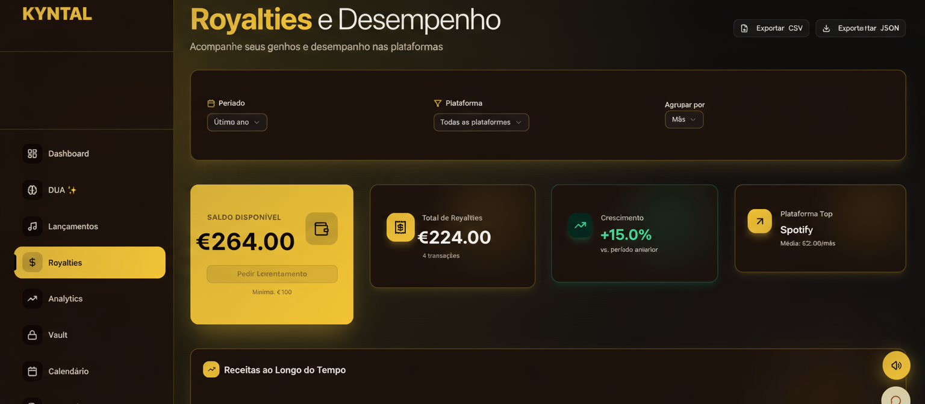
Task: Open the Analytics menu item
Action: coord(65,299)
